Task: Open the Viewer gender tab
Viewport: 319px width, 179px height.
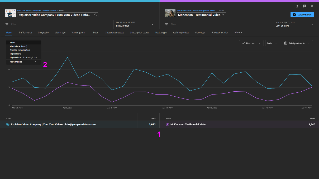Action: (78, 32)
